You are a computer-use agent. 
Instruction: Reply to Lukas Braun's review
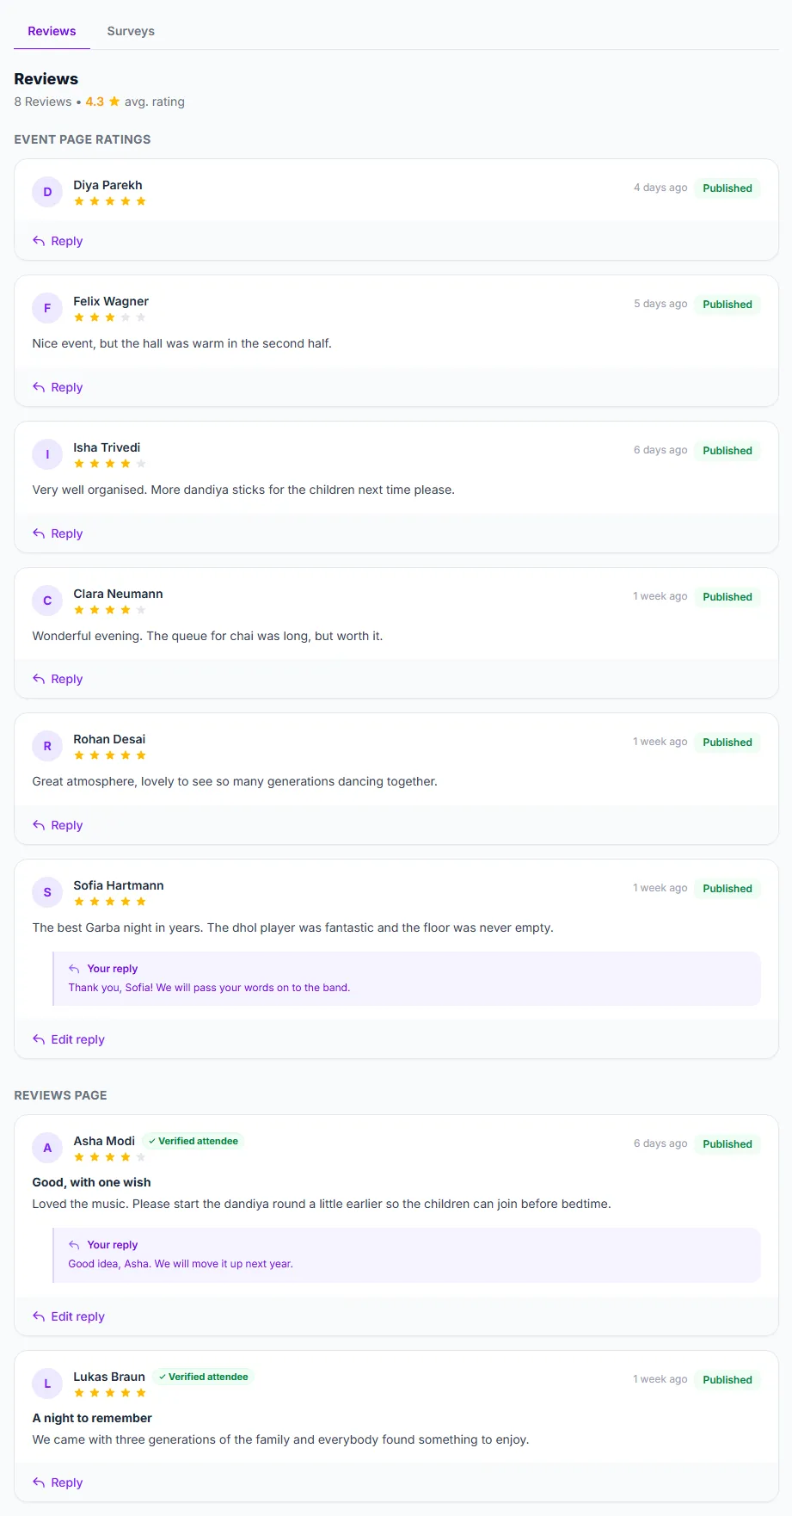[x=58, y=1482]
